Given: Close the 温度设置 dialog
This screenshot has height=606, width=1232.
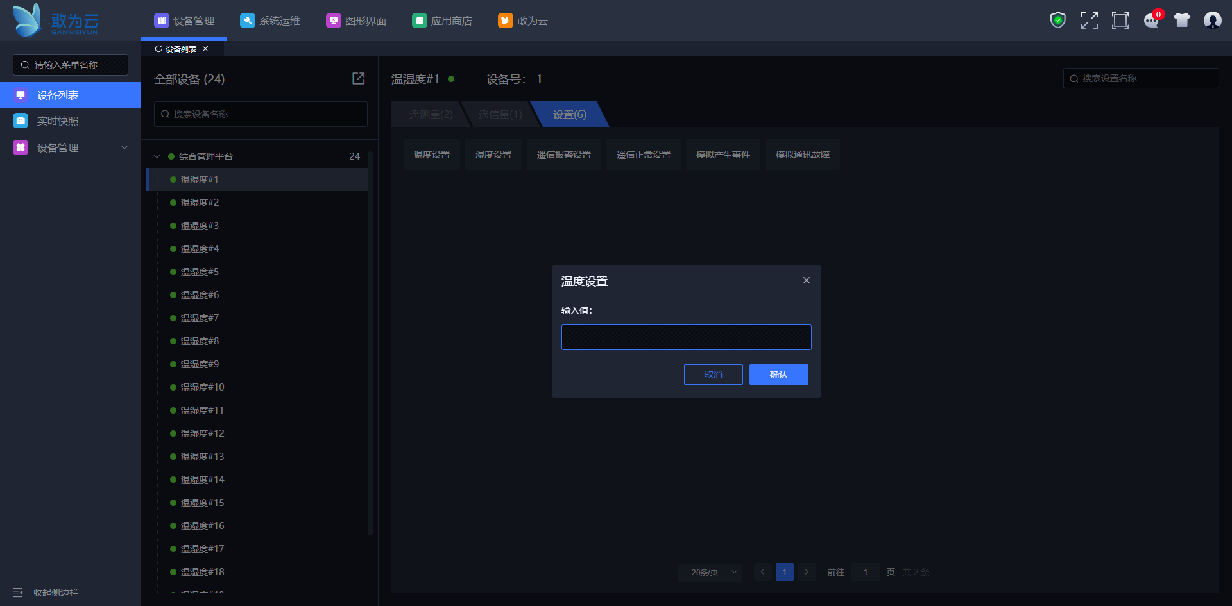Looking at the screenshot, I should pyautogui.click(x=806, y=280).
